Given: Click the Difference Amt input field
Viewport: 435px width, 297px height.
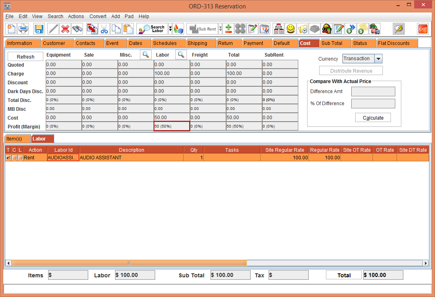Looking at the screenshot, I should [373, 92].
